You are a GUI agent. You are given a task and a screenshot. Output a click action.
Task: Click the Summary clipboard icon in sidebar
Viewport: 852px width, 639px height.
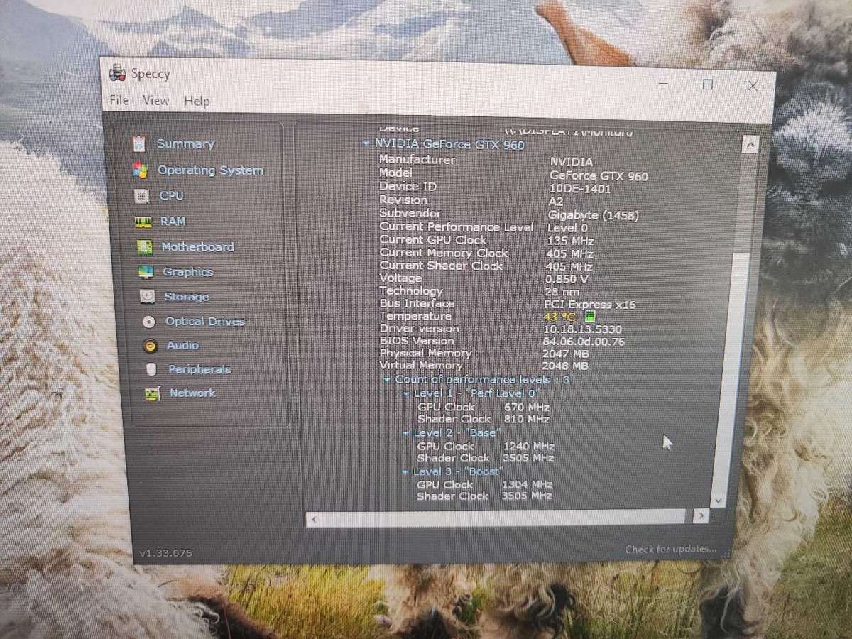(139, 143)
